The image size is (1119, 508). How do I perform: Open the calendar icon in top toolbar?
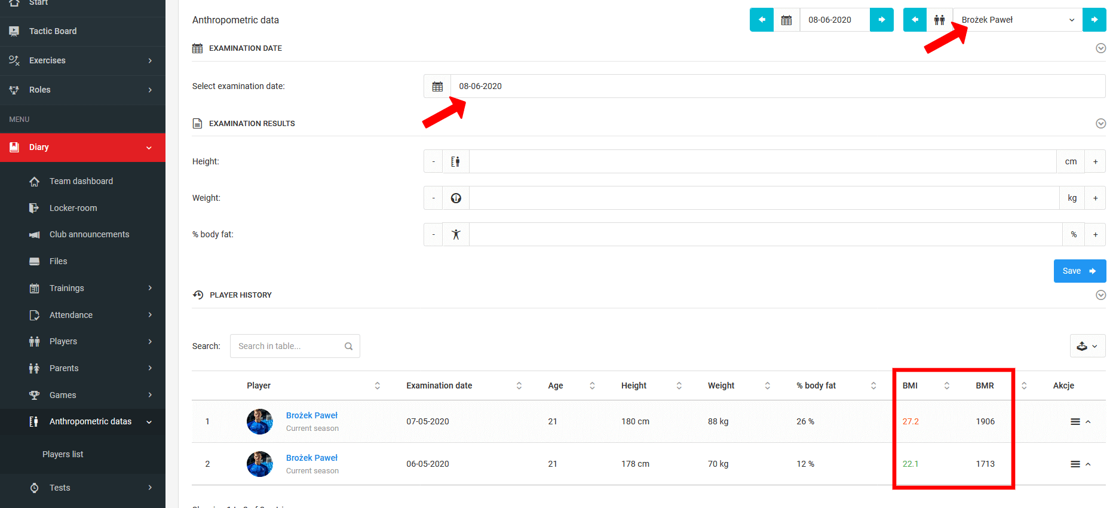[x=786, y=20]
